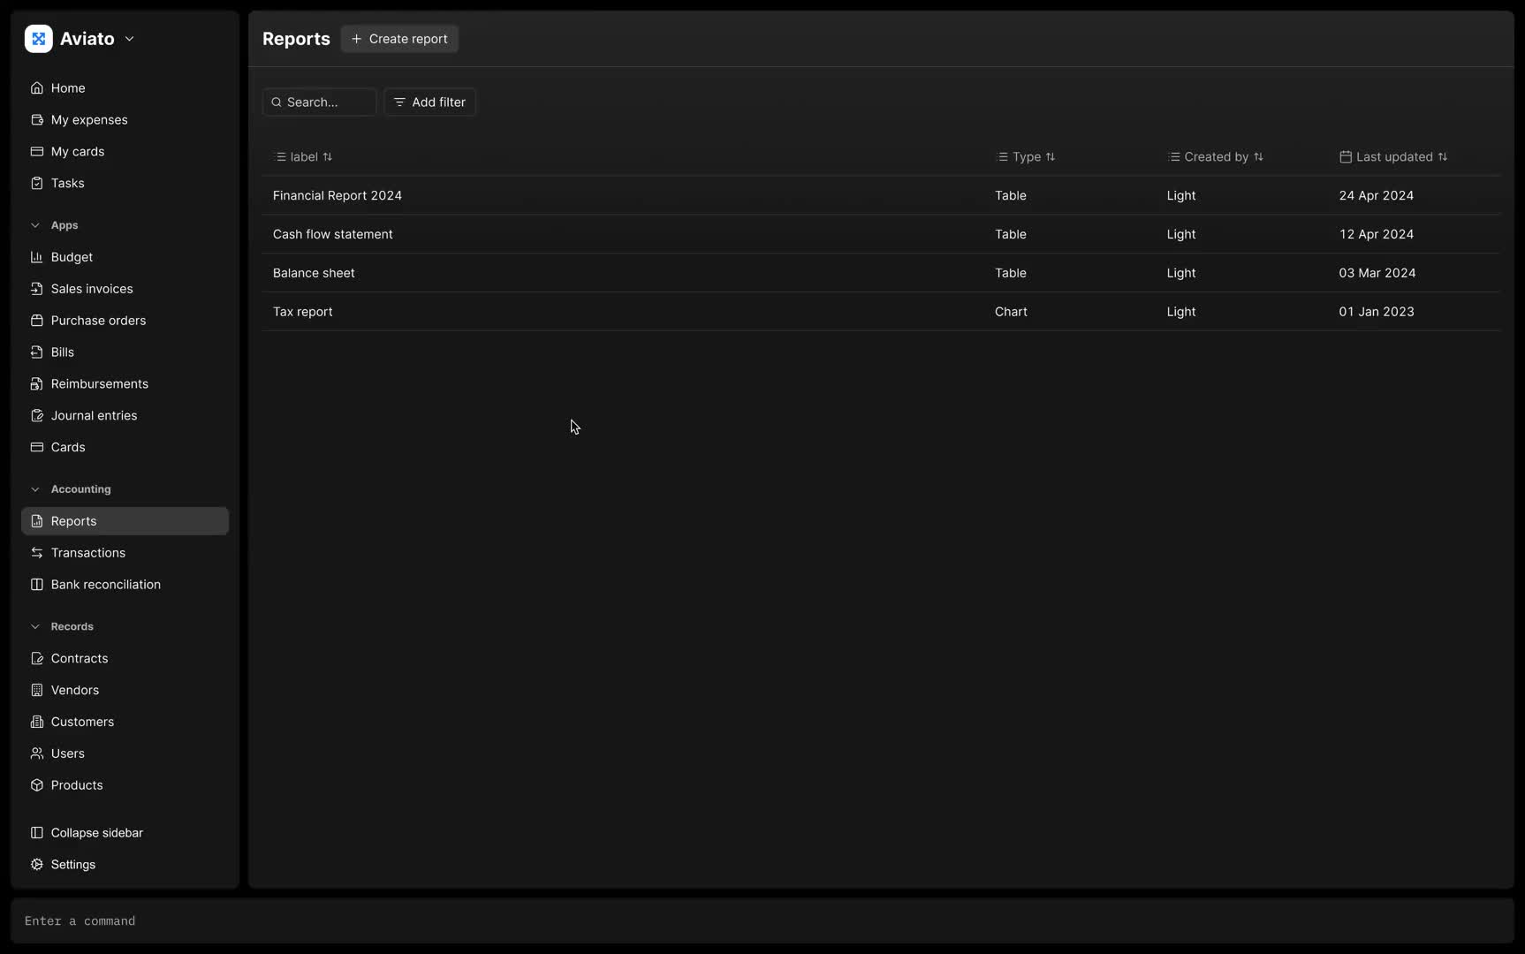Click Collapse sidebar
1525x954 pixels.
(x=125, y=833)
